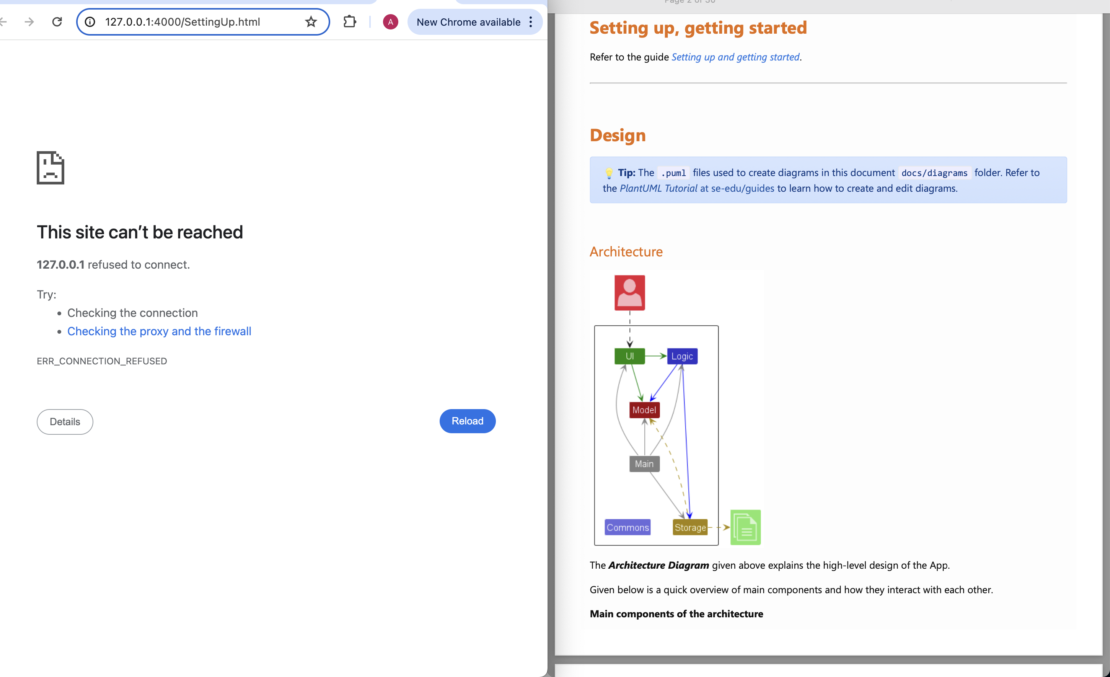
Task: Click the sad page error icon
Action: [x=51, y=168]
